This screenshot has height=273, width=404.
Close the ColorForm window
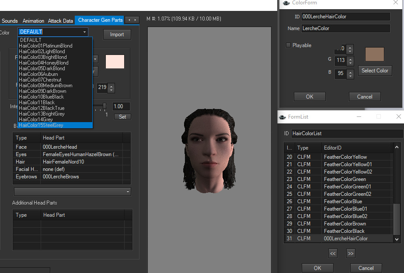click(x=395, y=3)
